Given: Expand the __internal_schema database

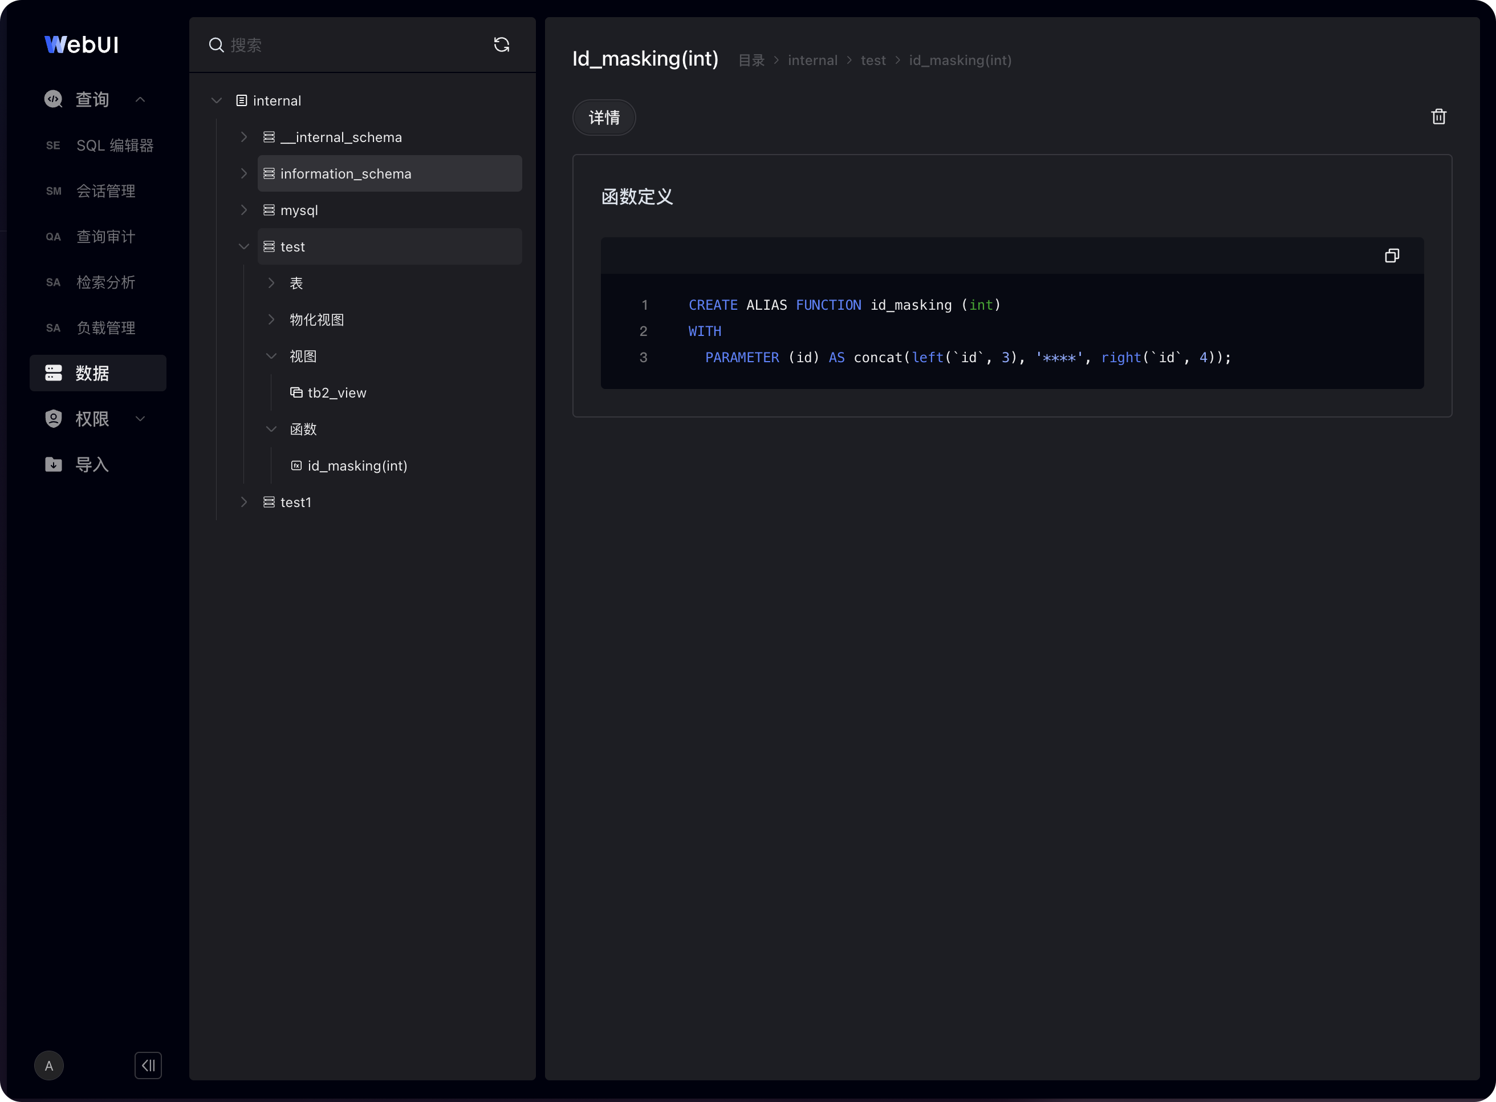Looking at the screenshot, I should (244, 137).
